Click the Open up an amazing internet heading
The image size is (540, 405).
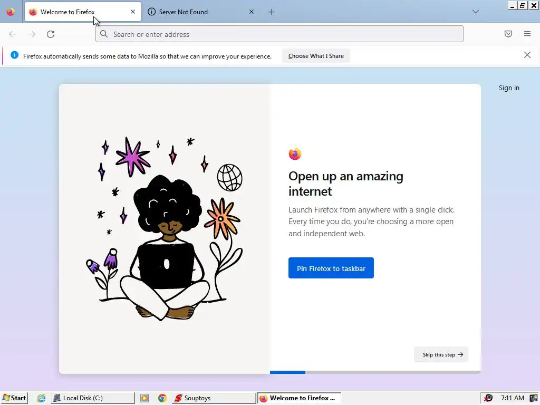346,184
